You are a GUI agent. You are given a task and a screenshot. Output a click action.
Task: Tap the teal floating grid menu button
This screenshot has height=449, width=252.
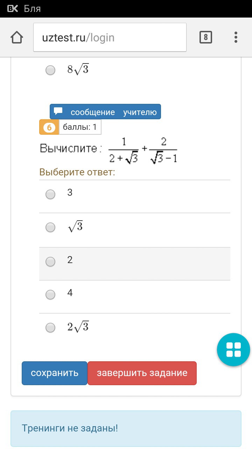[233, 350]
